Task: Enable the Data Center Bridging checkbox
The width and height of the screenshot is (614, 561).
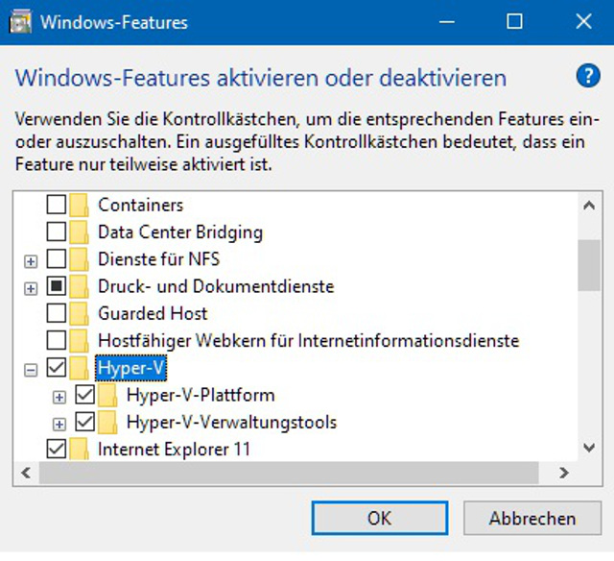Action: (x=57, y=232)
